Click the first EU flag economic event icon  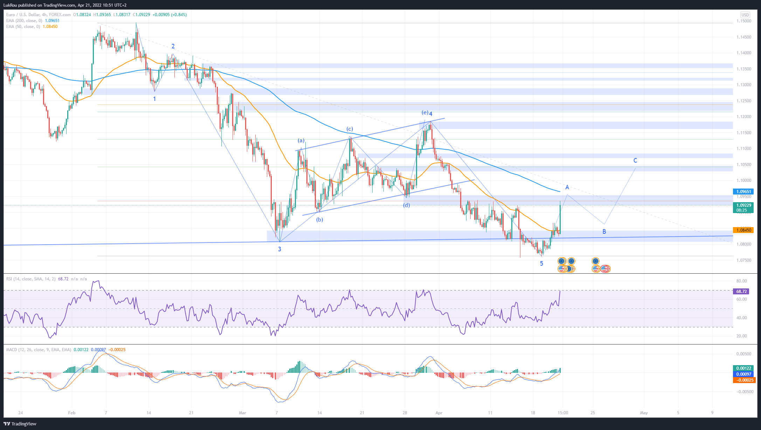tap(562, 261)
